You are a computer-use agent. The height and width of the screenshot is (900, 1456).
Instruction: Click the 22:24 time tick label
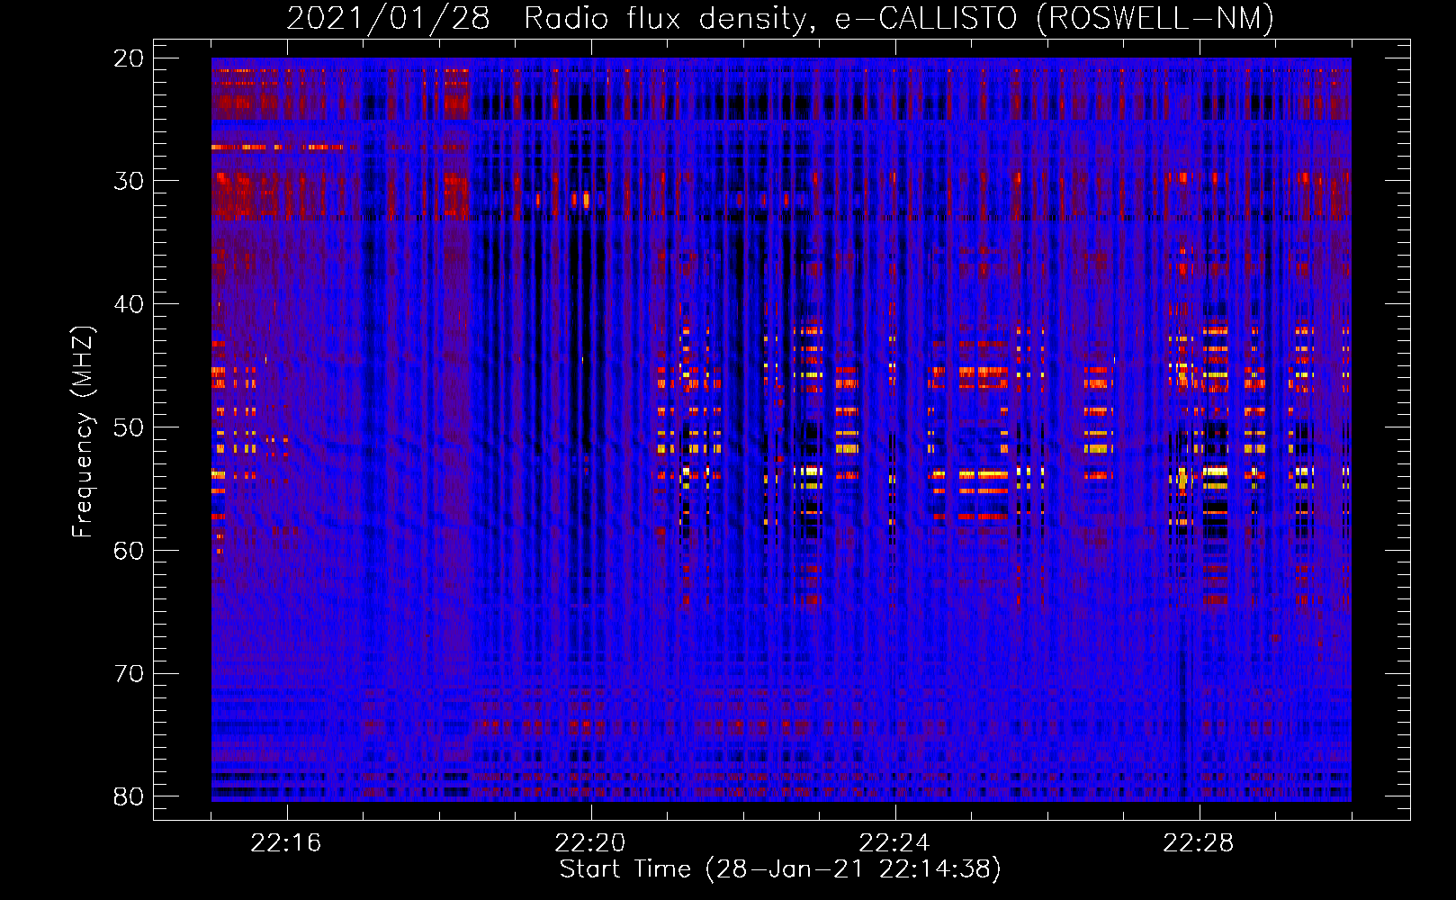[894, 843]
